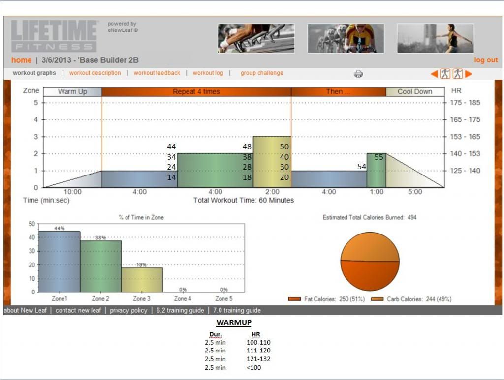Click the Fat Calories legend swatch

pyautogui.click(x=294, y=299)
